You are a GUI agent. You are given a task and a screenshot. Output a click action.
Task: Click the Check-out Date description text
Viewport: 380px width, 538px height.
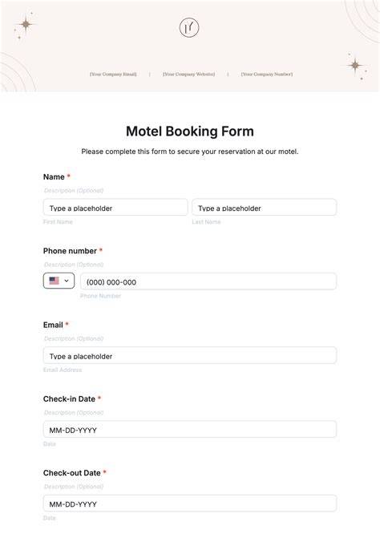pyautogui.click(x=74, y=487)
